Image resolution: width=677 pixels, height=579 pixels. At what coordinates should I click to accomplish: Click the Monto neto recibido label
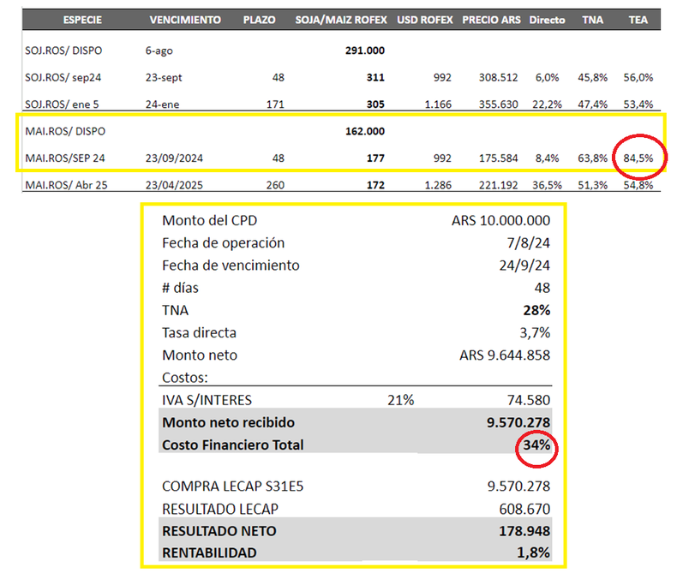click(229, 422)
